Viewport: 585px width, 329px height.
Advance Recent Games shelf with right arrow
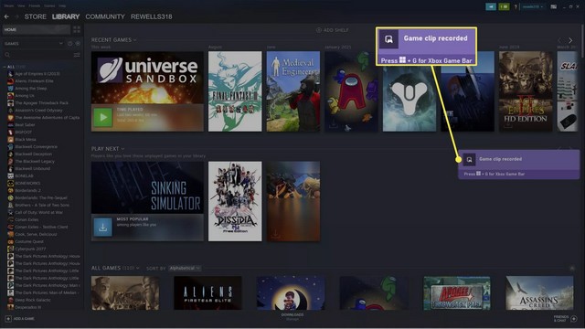pyautogui.click(x=570, y=40)
